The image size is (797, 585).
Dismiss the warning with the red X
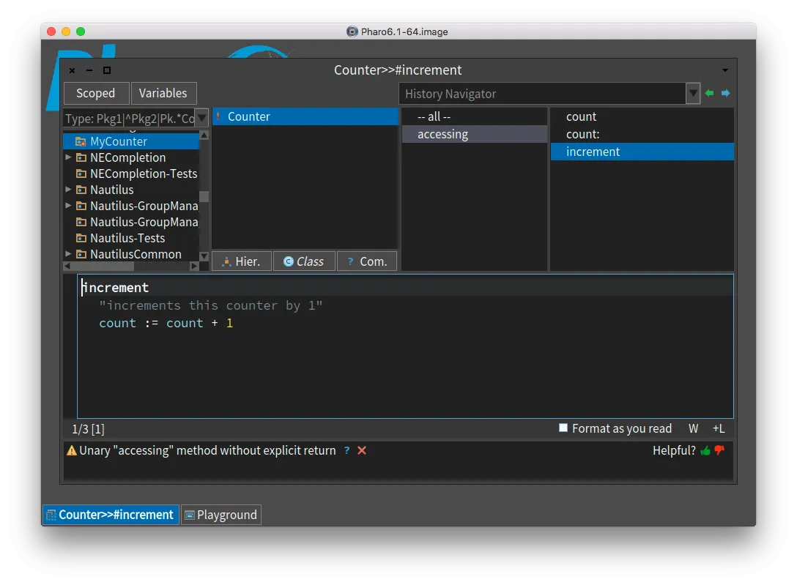coord(362,450)
